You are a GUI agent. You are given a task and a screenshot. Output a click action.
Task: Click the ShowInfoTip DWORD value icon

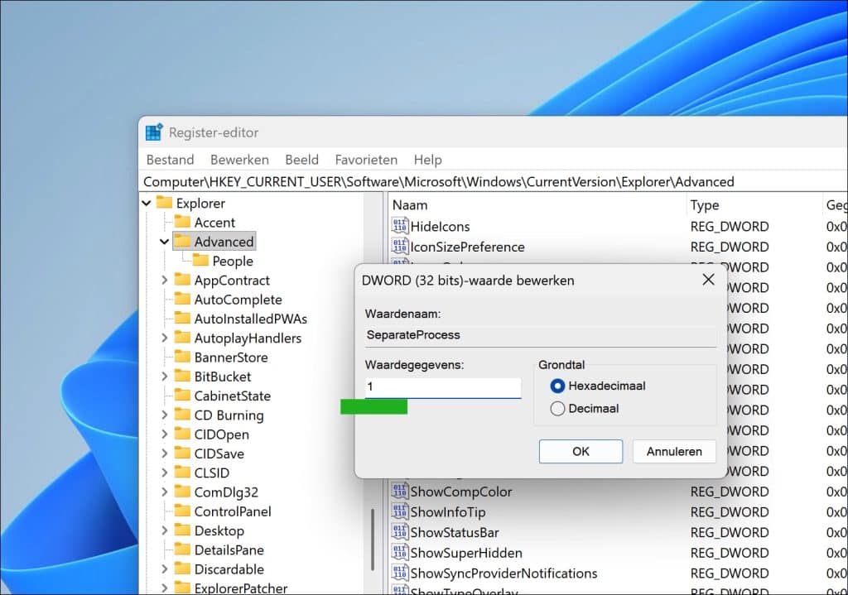(x=400, y=511)
